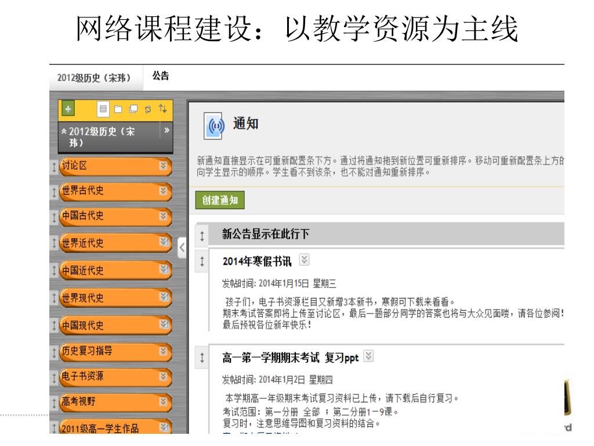Screen dimensions: 594x446
Task: Open the 世界近代史 menu item
Action: click(115, 243)
